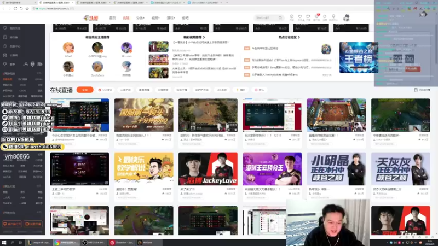438x246 pixels.
Task: Switch to Chrome browser taskbar app
Action: tap(66, 243)
